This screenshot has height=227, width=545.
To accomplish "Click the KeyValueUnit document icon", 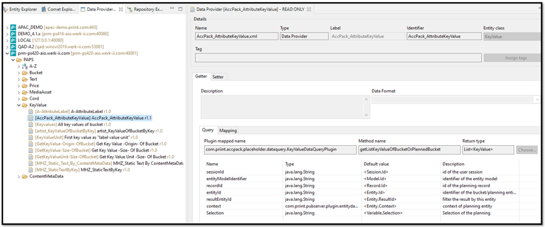I will click(31, 137).
